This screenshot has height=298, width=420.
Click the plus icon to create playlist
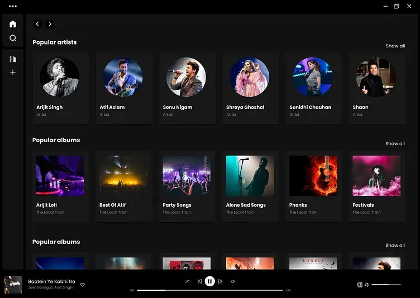tap(13, 72)
